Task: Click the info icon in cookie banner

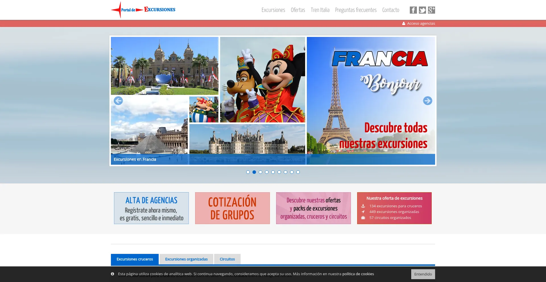Action: 113,274
